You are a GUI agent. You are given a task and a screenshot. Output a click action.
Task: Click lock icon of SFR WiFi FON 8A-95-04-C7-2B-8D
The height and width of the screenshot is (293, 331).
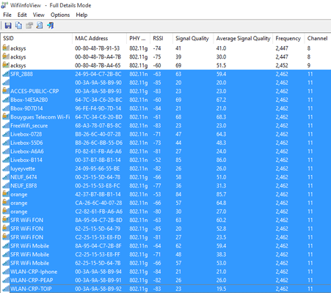(x=6, y=220)
